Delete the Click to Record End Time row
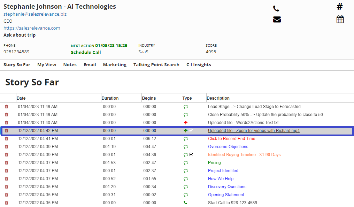354x207 pixels. tap(7, 139)
